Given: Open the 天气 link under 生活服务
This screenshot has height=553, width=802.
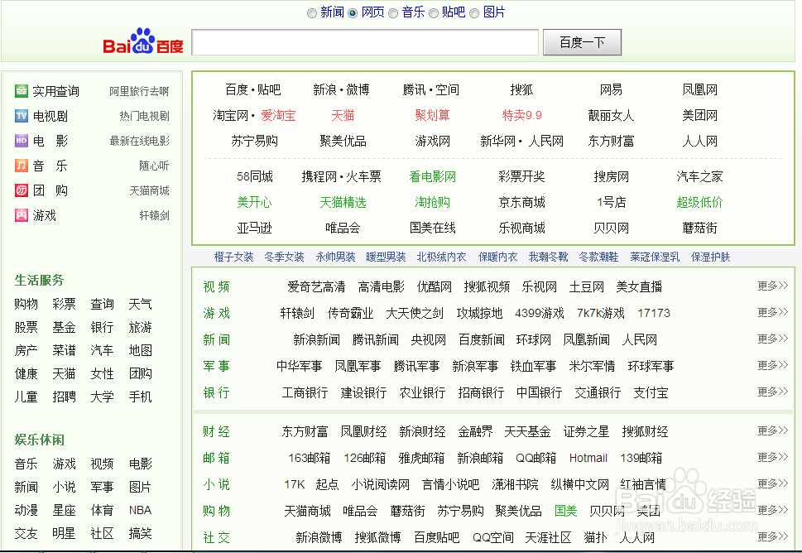Looking at the screenshot, I should 140,305.
